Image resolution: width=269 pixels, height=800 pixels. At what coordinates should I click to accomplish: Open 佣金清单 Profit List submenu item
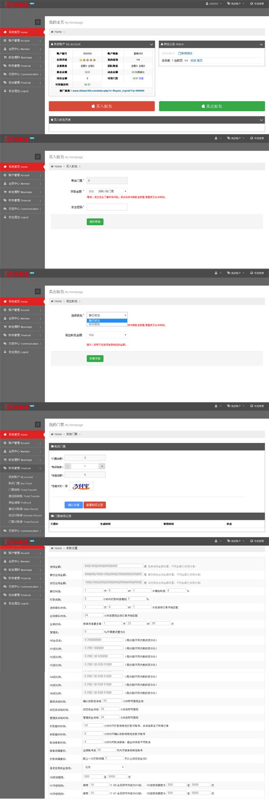[x=20, y=503]
